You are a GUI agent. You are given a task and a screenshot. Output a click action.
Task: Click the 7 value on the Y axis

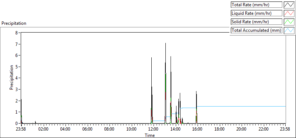tap(16, 44)
